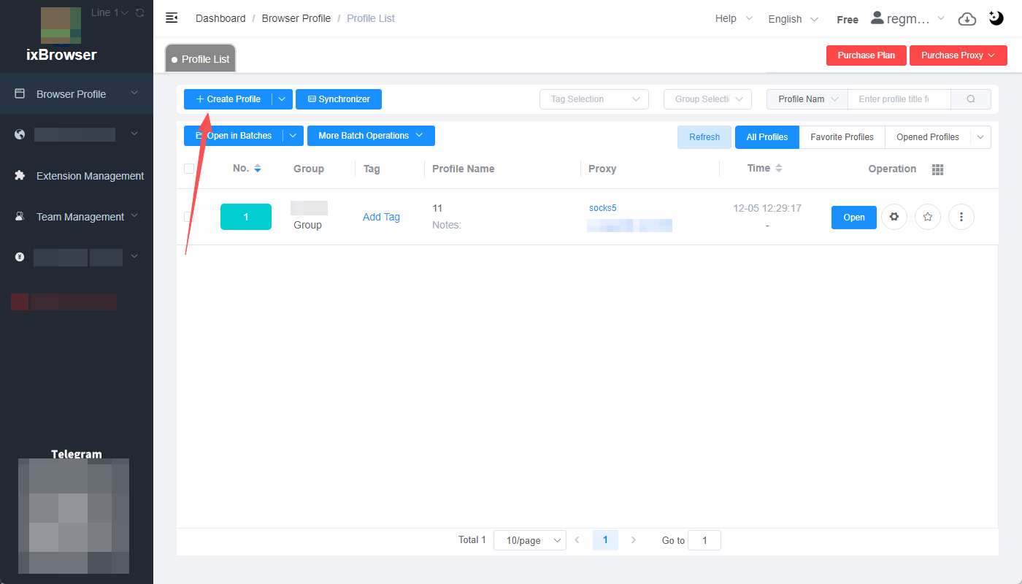Toggle dark mode moon icon

pyautogui.click(x=996, y=18)
